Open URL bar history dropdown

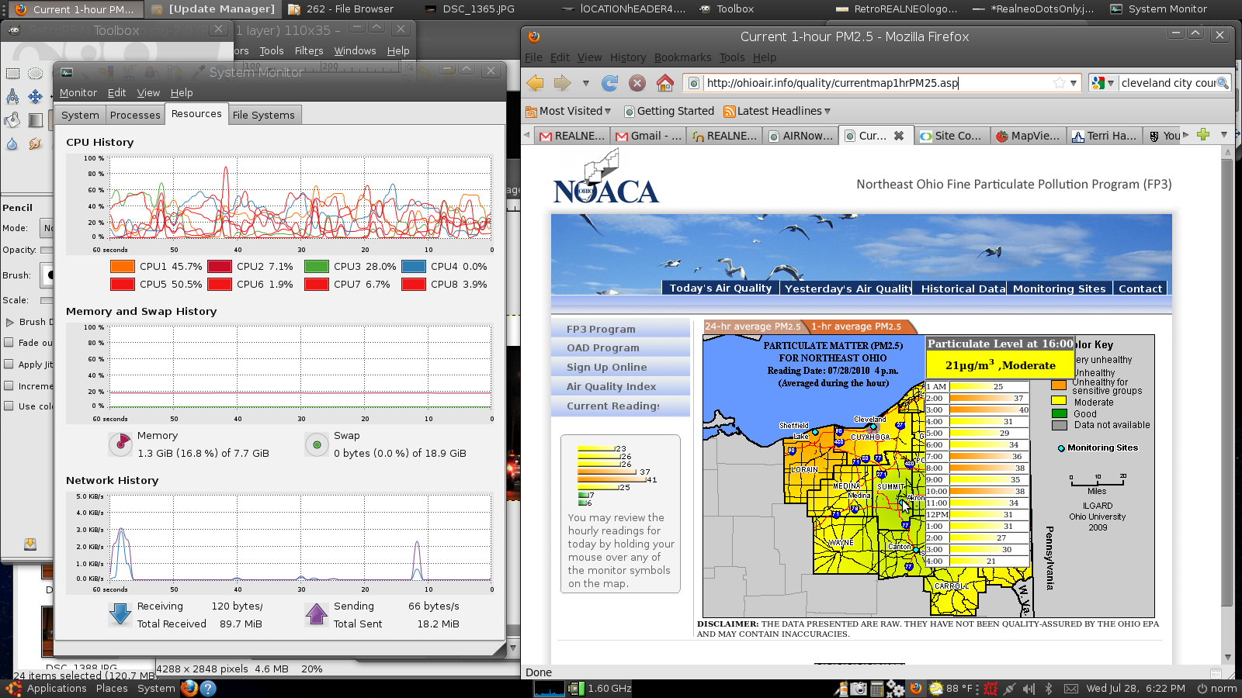click(1074, 83)
